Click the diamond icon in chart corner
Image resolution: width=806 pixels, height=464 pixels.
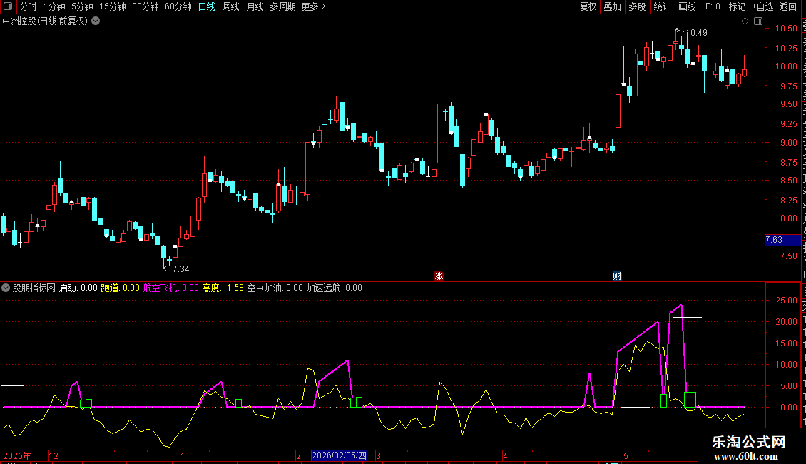tap(745, 21)
